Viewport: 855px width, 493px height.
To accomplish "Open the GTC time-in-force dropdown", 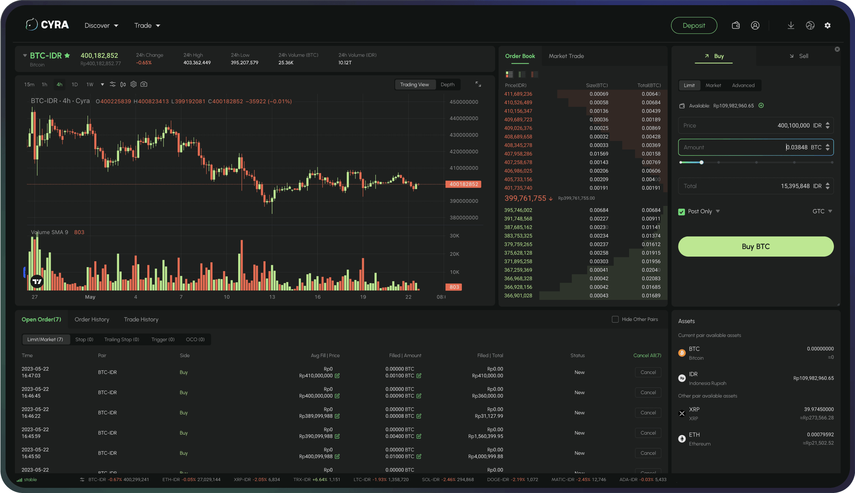I will [x=822, y=211].
